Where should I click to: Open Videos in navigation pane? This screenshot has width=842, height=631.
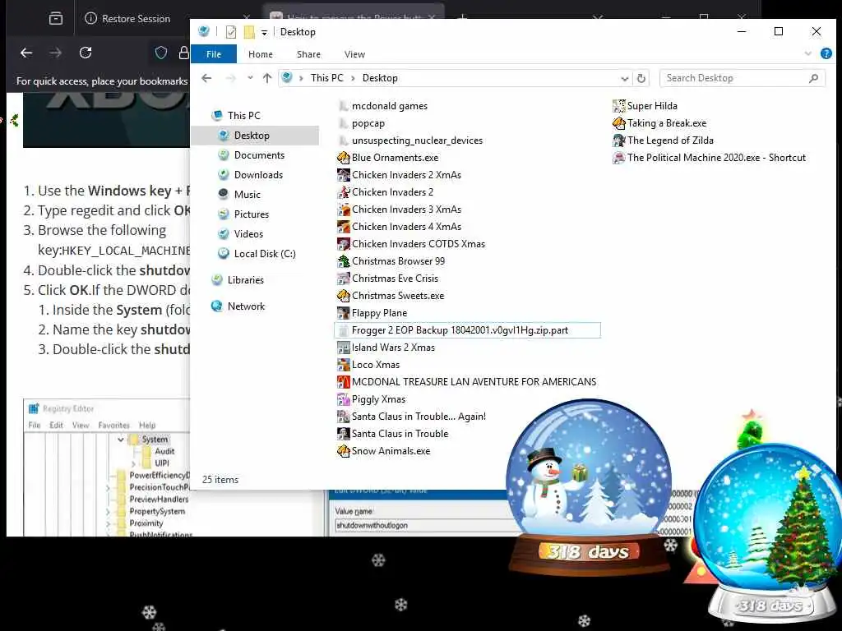pyautogui.click(x=248, y=234)
